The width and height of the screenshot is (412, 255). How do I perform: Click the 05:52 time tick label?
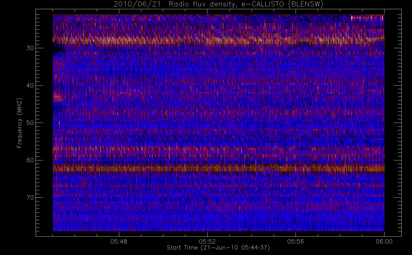click(x=207, y=241)
